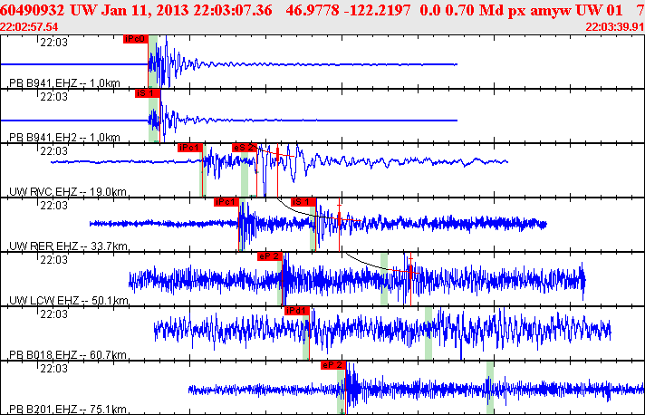Click the iPc1 pick flag on RER trace
The image size is (645, 415).
click(226, 202)
